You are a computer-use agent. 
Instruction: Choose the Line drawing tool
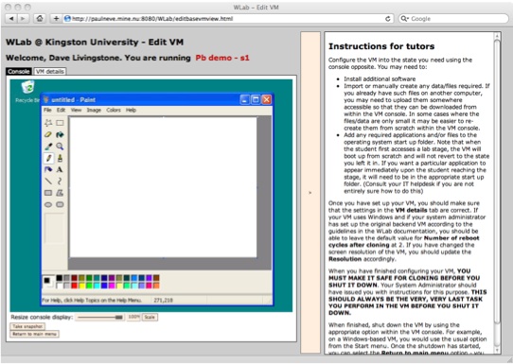click(48, 182)
